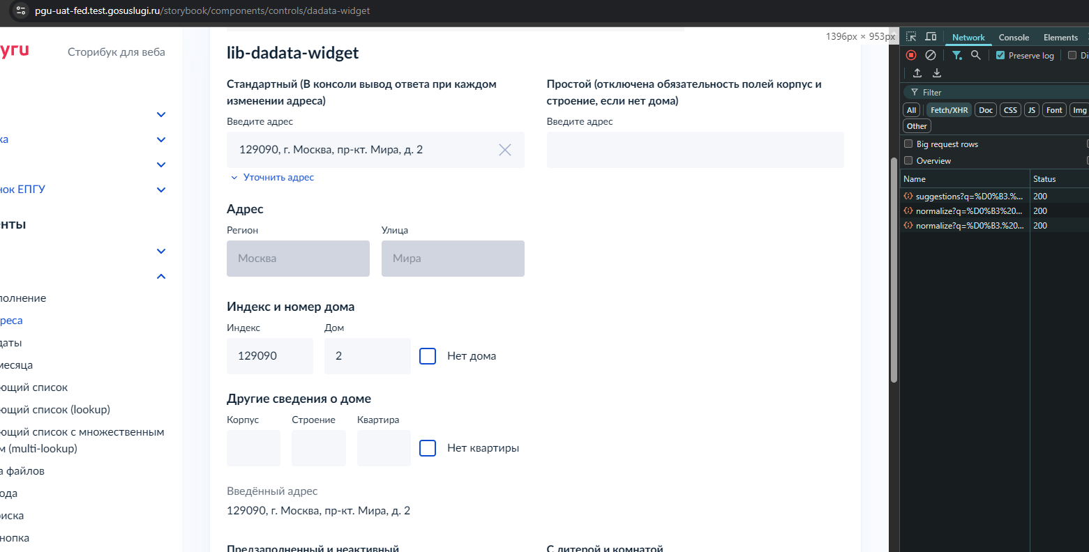Open the Elements tab
Screen dimensions: 1089x552
[x=1060, y=38]
